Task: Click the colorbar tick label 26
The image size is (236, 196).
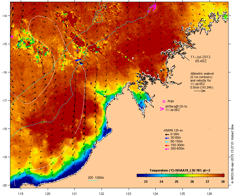Action: [192, 182]
